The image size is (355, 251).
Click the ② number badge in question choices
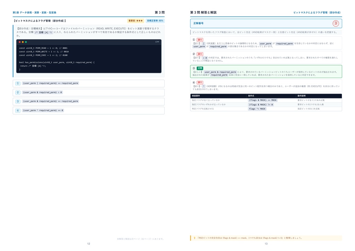click(18, 92)
